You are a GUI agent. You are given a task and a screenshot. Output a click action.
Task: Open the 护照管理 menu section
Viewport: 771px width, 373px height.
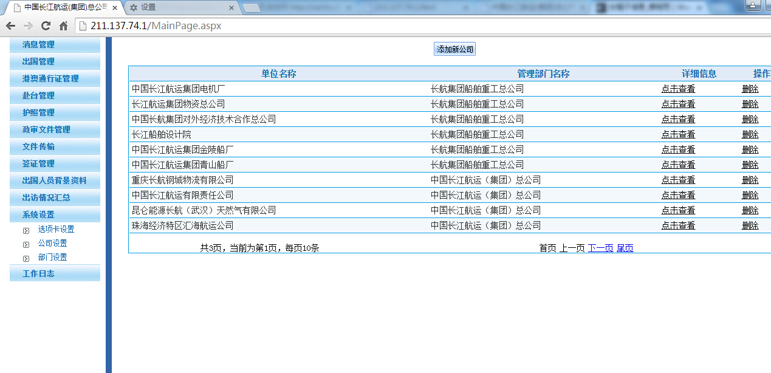(55, 113)
